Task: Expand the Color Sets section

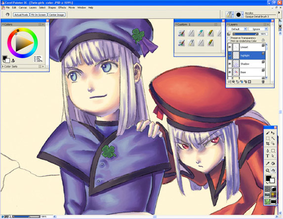Action: [x=2, y=67]
